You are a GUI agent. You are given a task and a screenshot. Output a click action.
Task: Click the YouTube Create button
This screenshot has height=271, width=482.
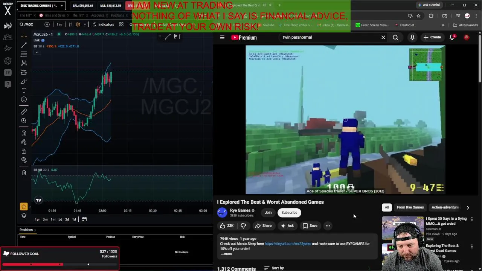[x=432, y=37]
